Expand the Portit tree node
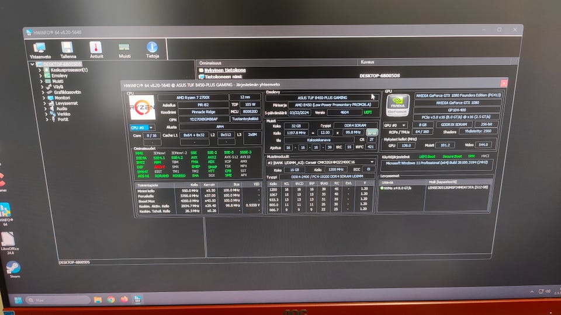Viewport: 561px width, 315px height. click(x=47, y=120)
